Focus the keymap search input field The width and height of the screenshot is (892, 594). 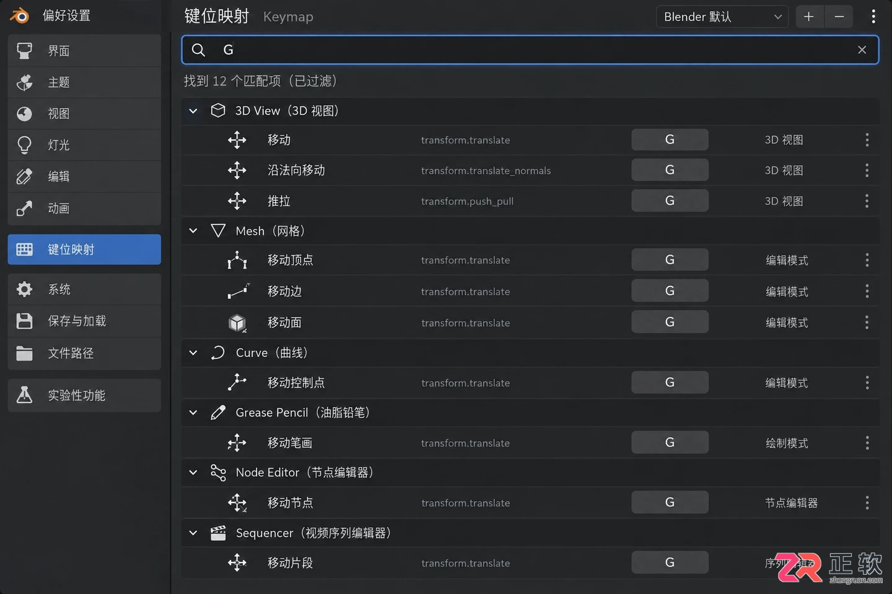(x=530, y=49)
